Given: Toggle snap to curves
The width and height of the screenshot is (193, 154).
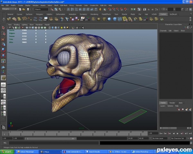Looking at the screenshot, I should point(114,9).
